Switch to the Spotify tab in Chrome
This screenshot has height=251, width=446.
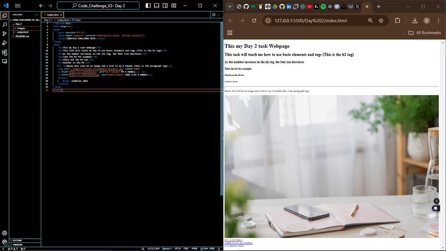click(323, 7)
